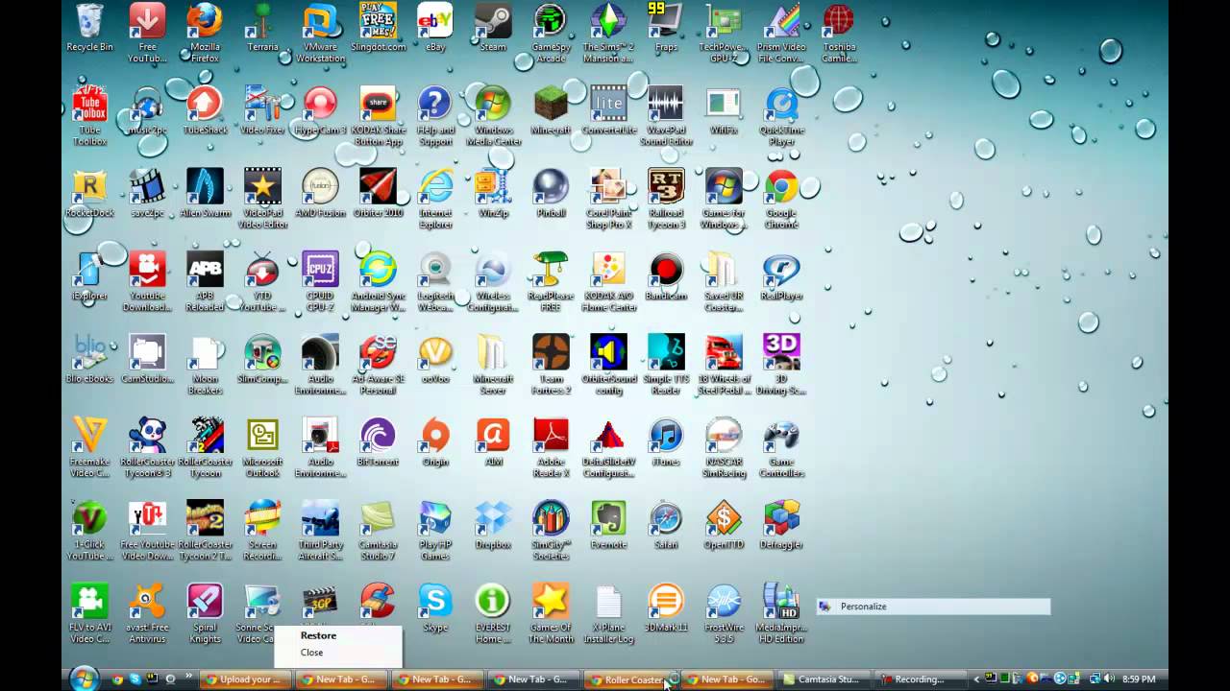Select the Team Fortress 2 icon
Screen dimensions: 1230x691
(x=551, y=365)
